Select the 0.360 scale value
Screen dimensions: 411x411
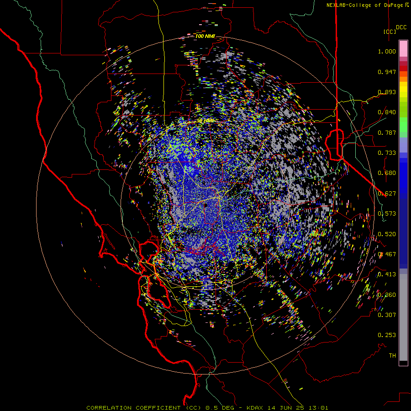coord(387,295)
